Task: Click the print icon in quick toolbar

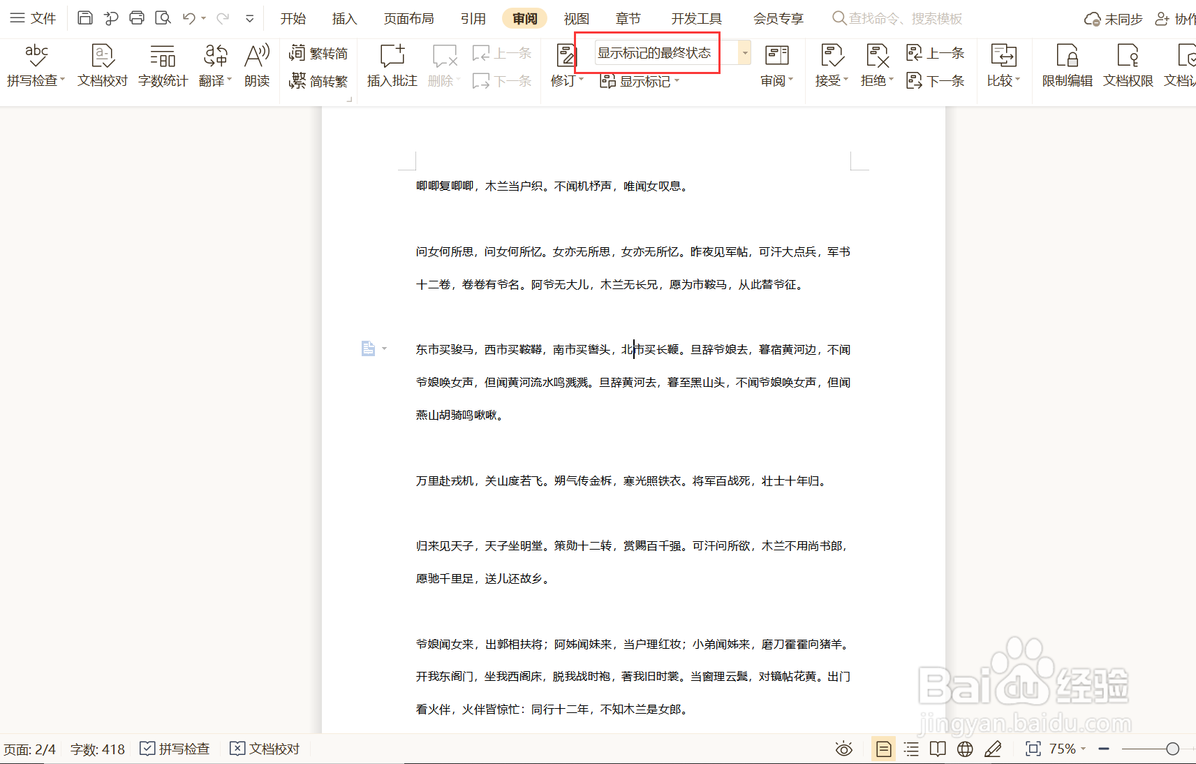Action: (x=137, y=18)
